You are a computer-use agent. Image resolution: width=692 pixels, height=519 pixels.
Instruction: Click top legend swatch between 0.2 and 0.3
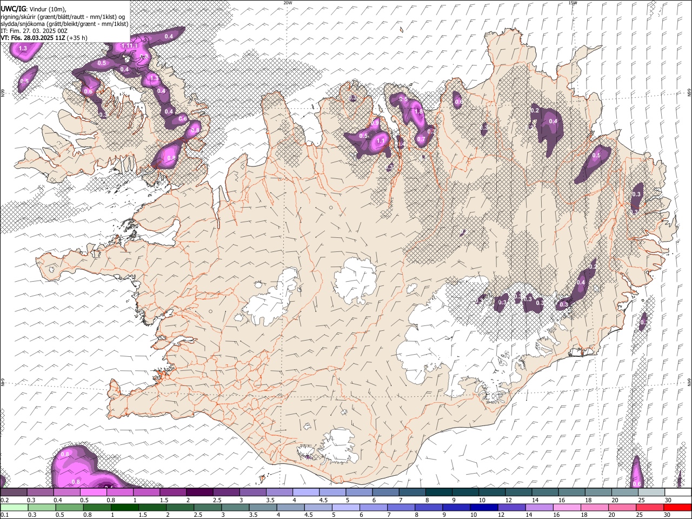click(x=14, y=492)
